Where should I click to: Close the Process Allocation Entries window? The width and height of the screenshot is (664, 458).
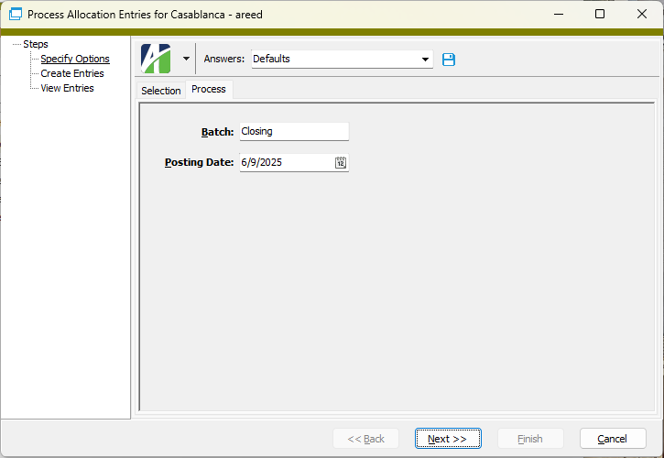point(642,15)
